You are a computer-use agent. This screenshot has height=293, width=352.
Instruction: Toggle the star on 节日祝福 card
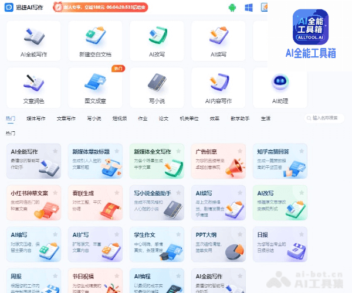(117, 276)
